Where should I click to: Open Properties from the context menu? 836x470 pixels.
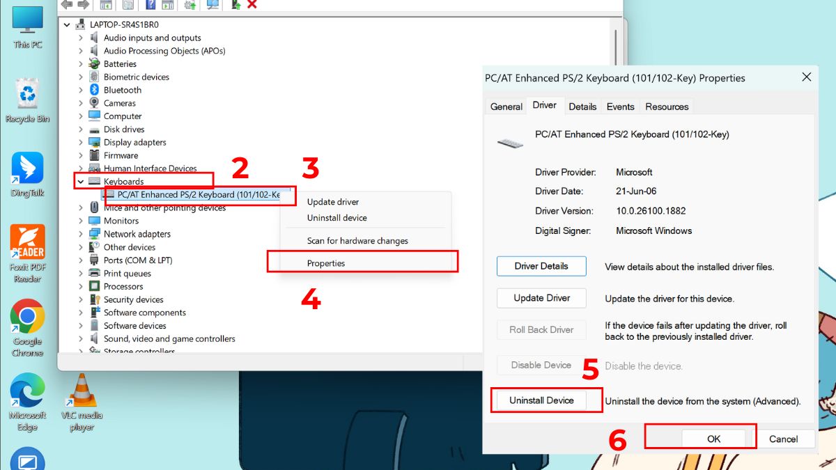click(x=326, y=263)
